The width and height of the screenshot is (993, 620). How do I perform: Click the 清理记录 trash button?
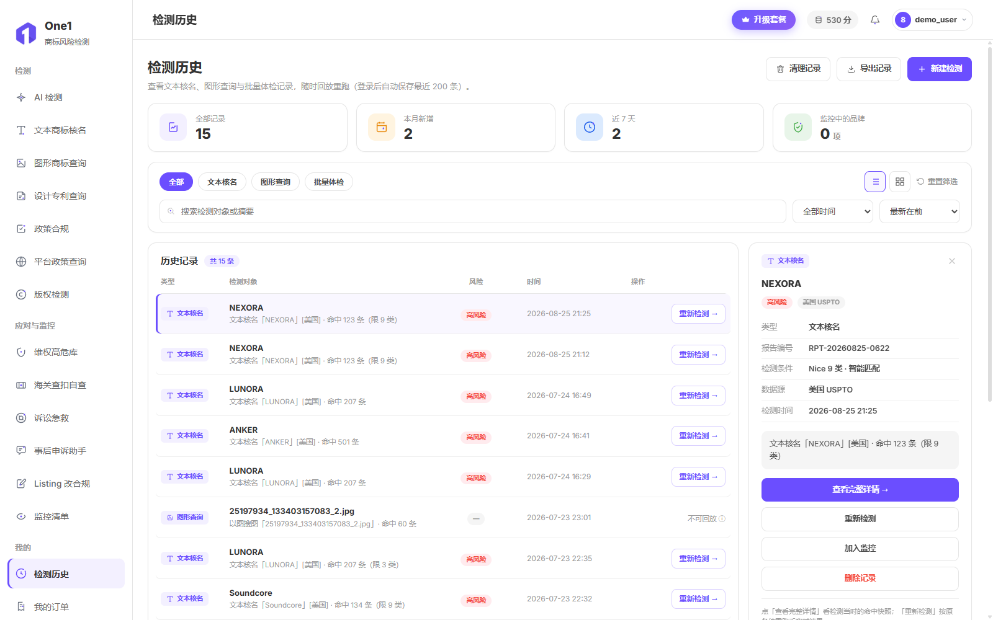point(798,69)
